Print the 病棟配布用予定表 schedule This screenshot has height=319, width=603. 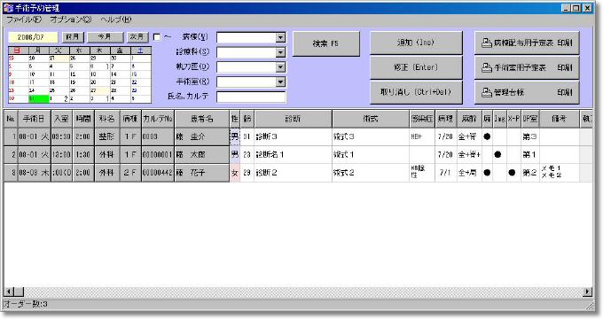click(527, 43)
